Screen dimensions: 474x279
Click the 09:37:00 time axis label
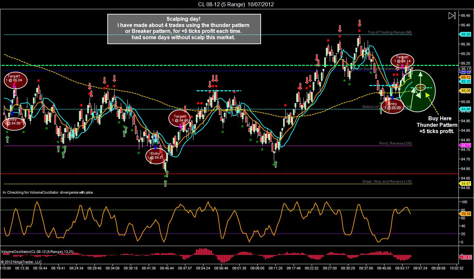point(366,268)
